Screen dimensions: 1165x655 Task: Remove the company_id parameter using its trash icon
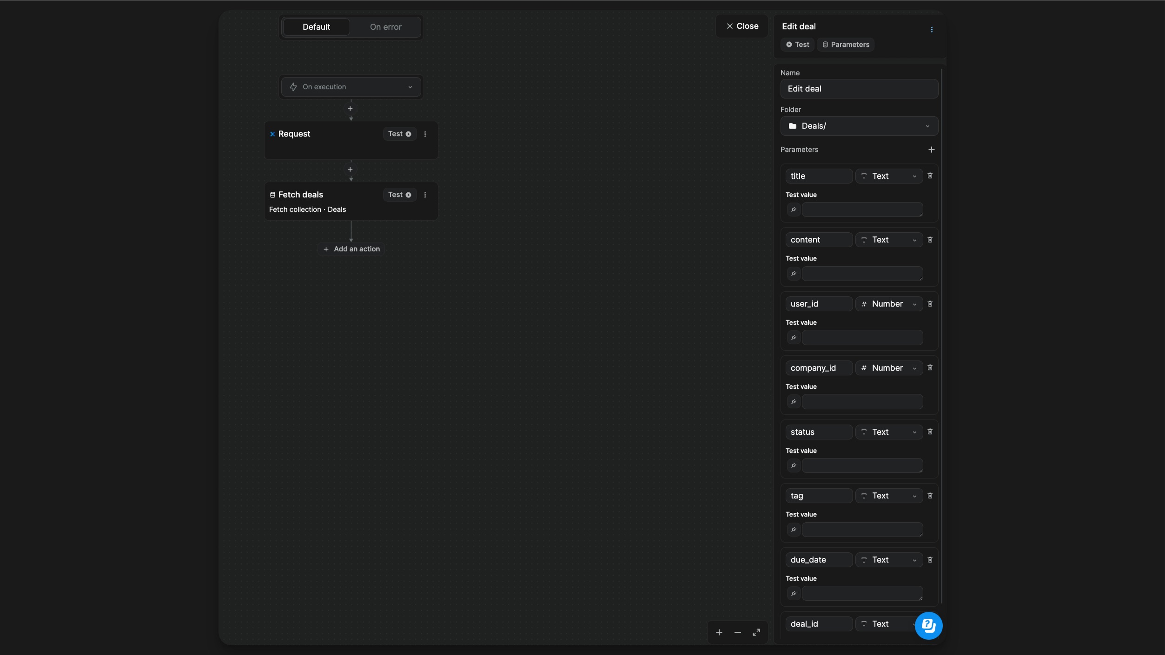point(930,367)
